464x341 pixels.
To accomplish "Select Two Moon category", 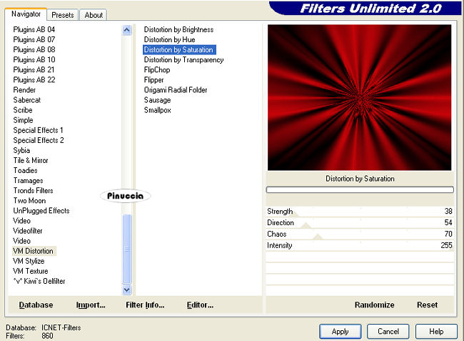I will [29, 201].
